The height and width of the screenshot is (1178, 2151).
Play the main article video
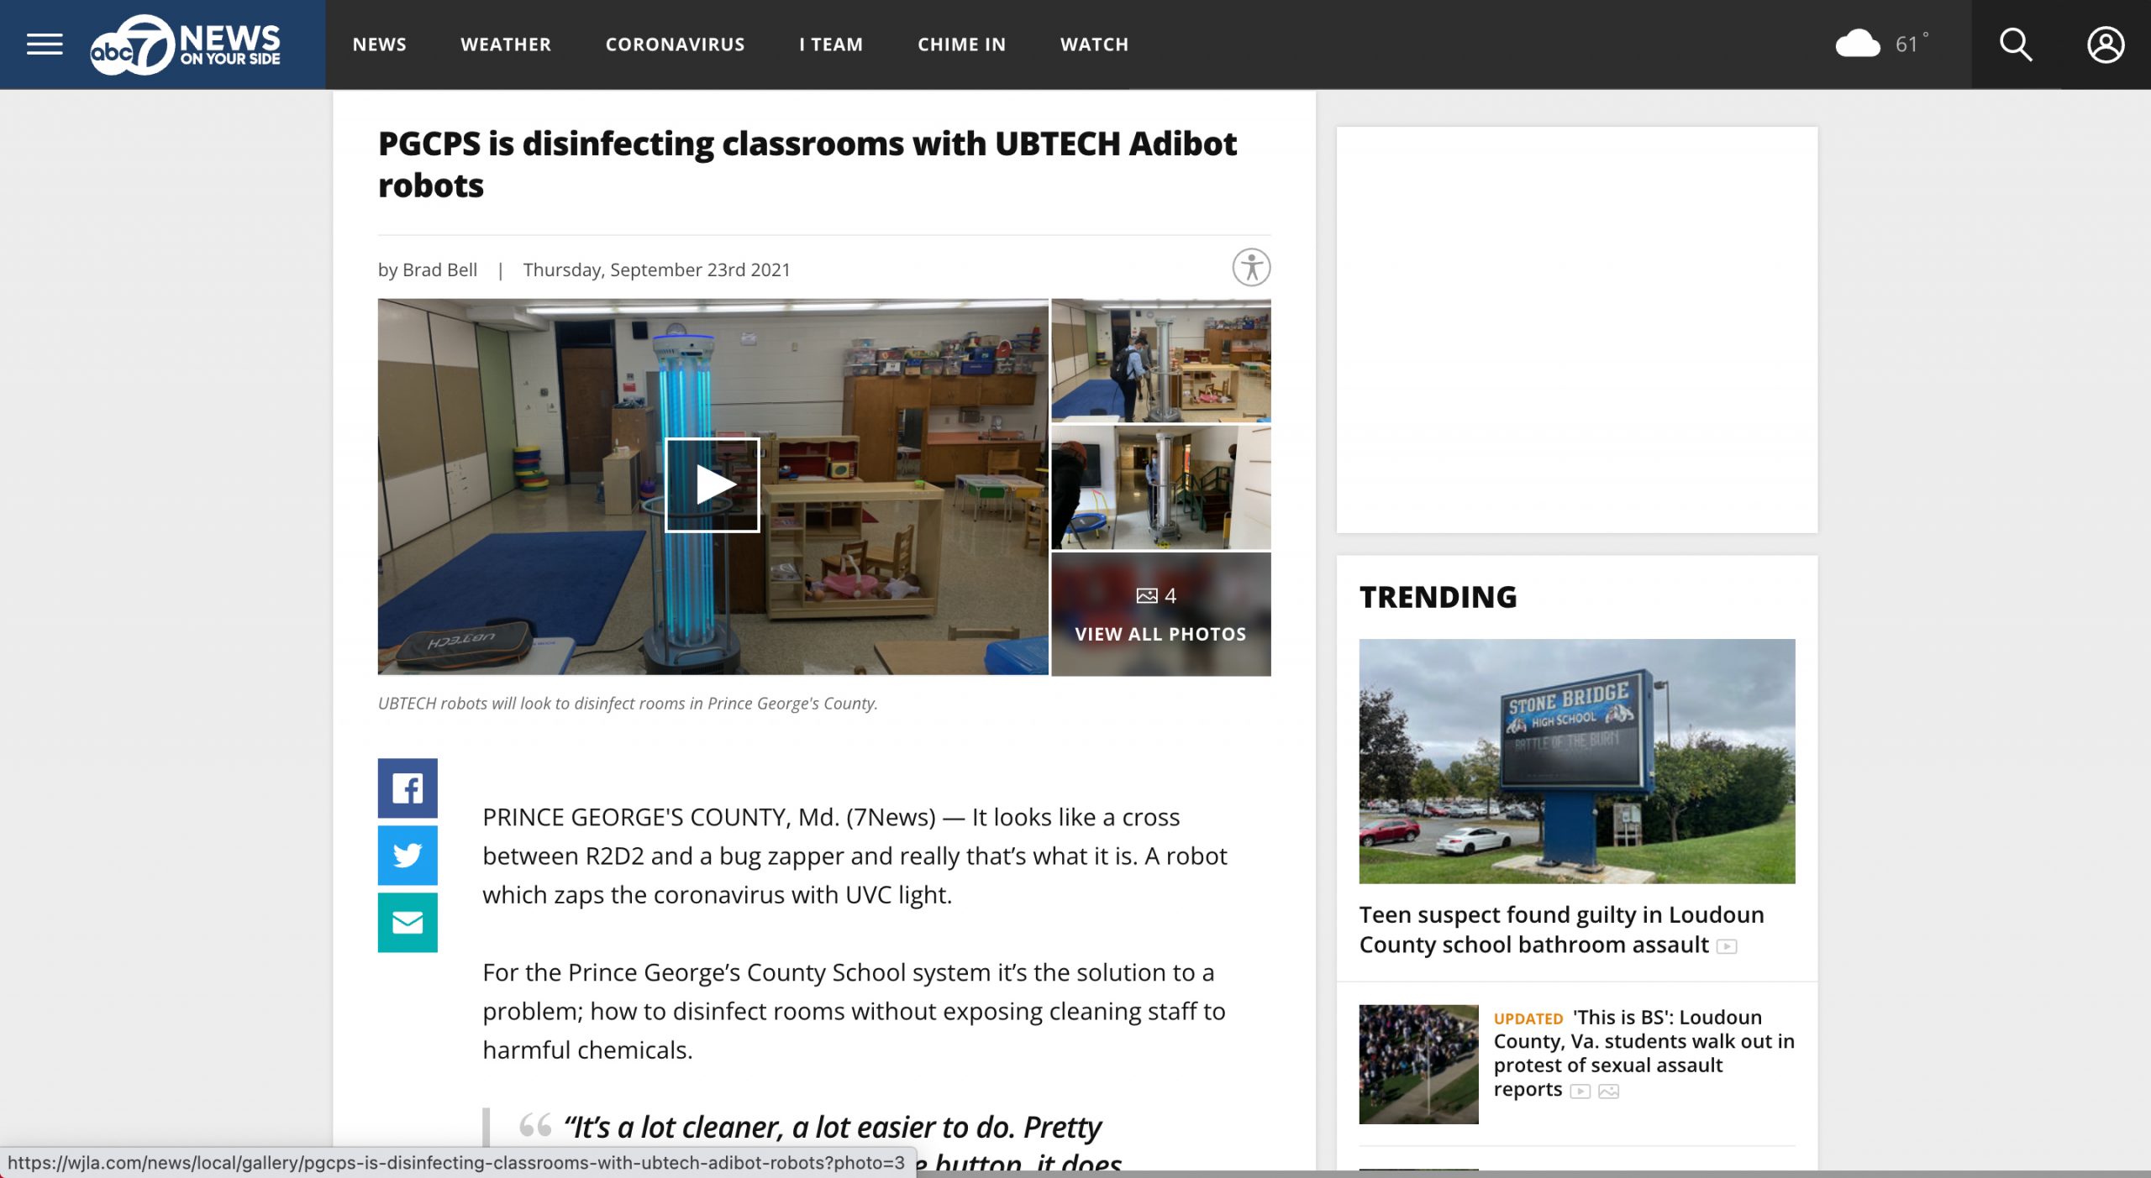(712, 484)
